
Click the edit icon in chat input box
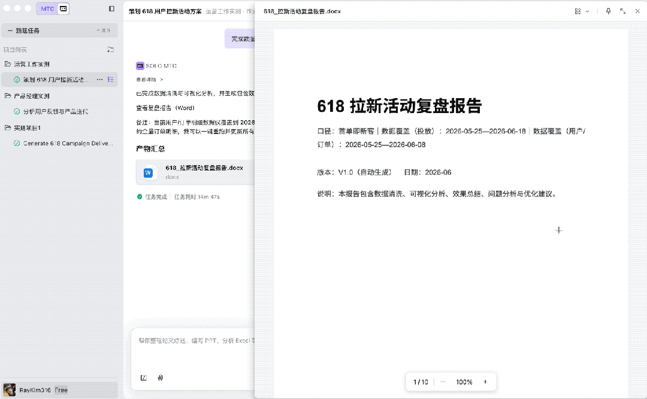tap(144, 377)
